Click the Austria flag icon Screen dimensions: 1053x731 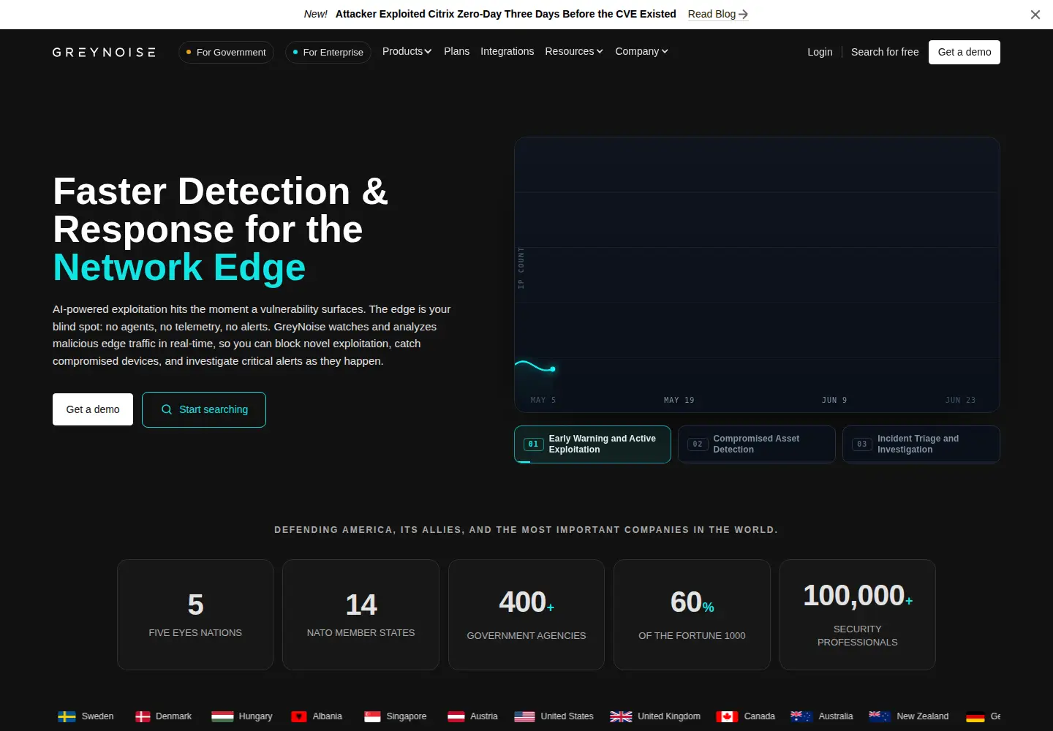456,716
